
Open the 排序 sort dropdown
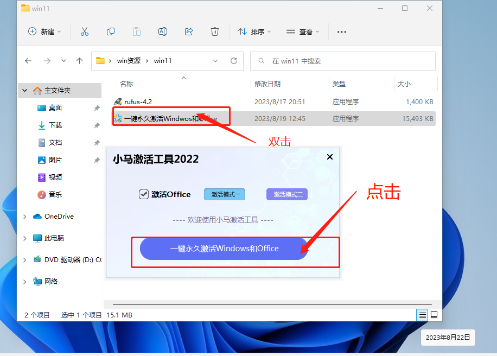(254, 31)
